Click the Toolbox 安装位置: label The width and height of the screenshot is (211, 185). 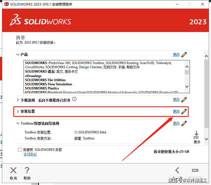38,132
